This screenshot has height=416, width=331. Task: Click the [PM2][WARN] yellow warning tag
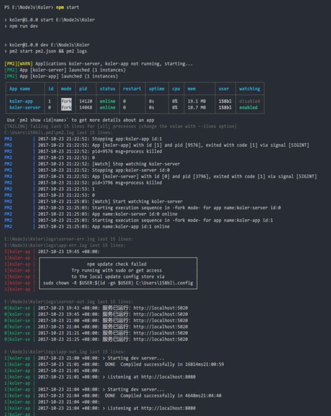tap(19, 64)
